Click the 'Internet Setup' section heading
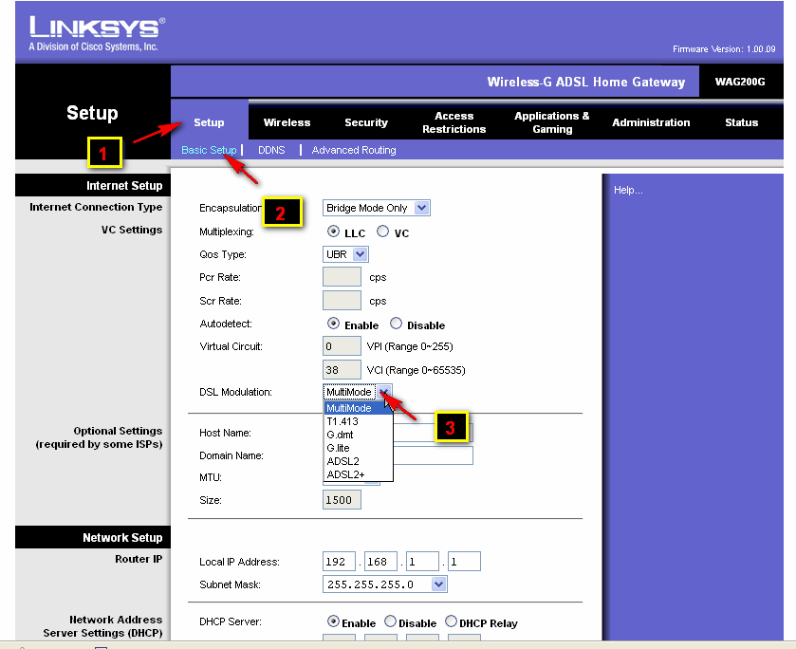Image resolution: width=796 pixels, height=649 pixels. 124,186
